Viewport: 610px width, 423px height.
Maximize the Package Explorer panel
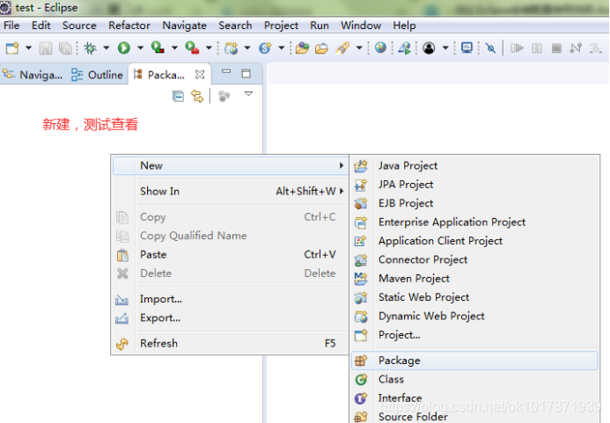(x=246, y=74)
